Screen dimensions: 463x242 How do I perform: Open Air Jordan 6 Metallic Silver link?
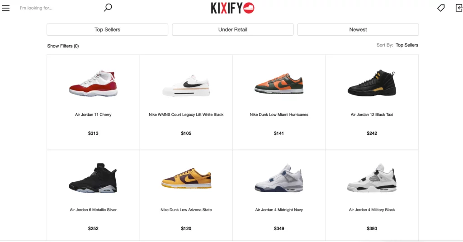click(x=93, y=210)
